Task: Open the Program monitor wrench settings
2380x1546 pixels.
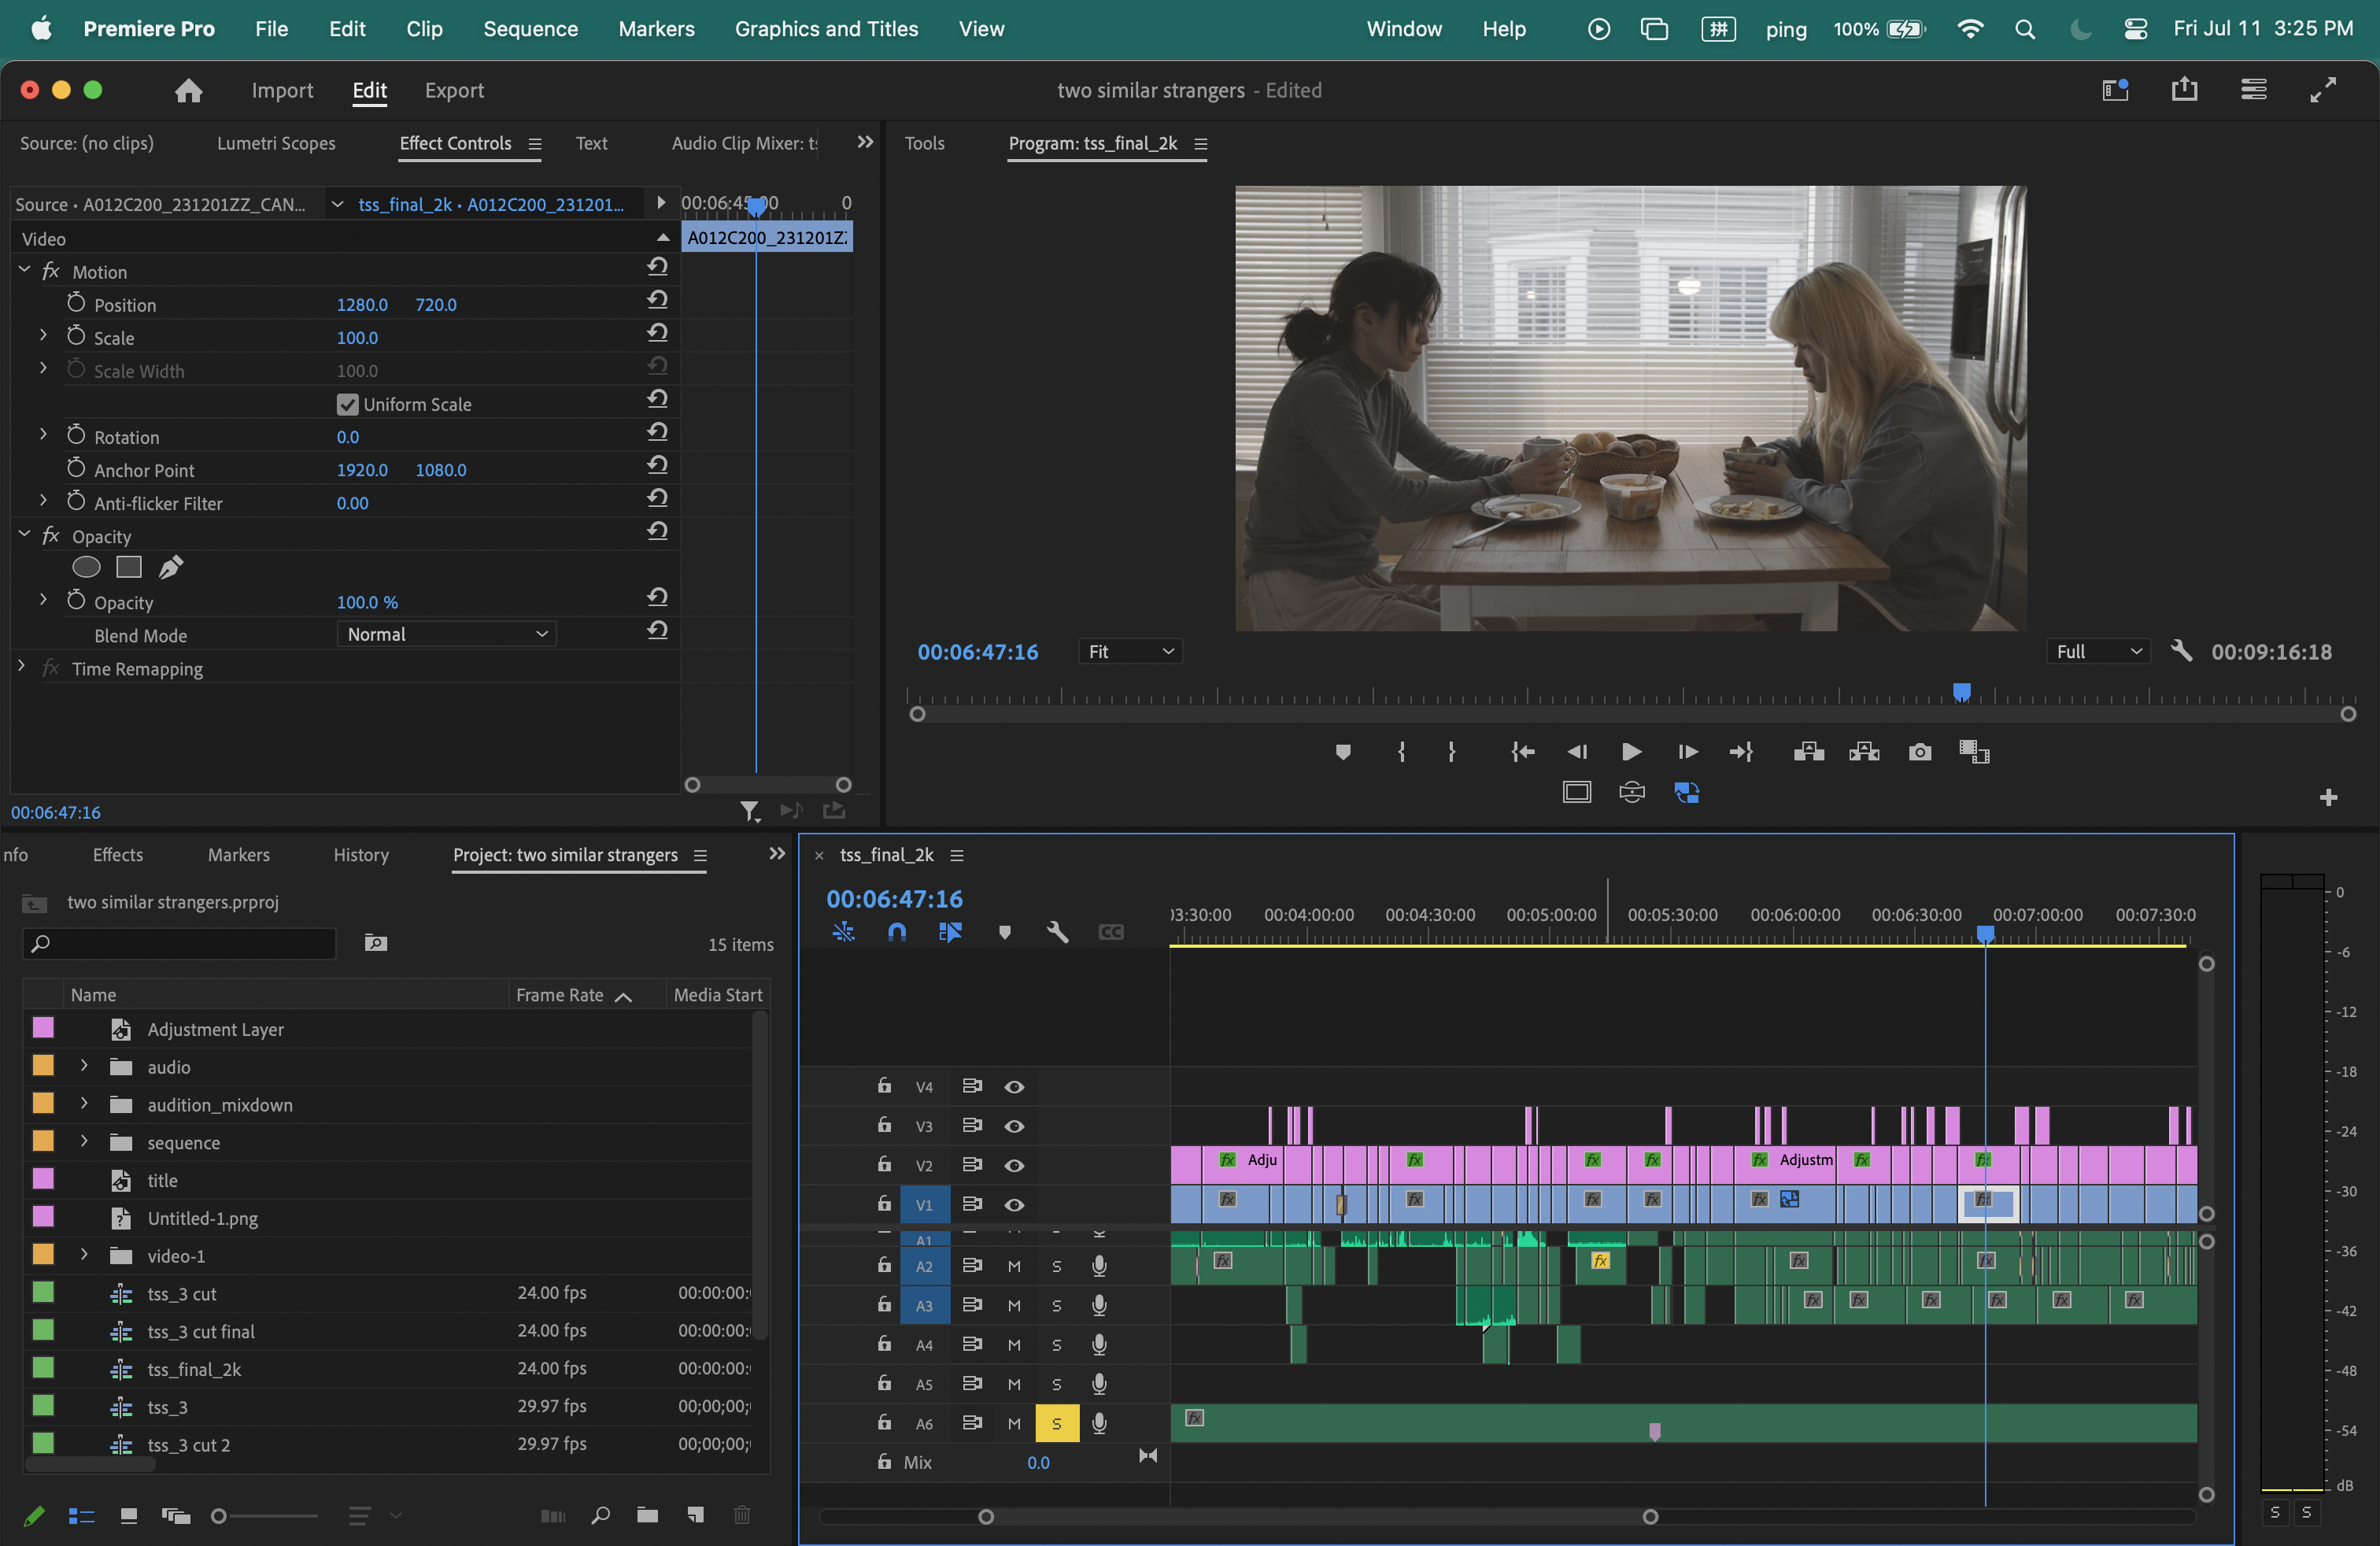Action: 2181,652
